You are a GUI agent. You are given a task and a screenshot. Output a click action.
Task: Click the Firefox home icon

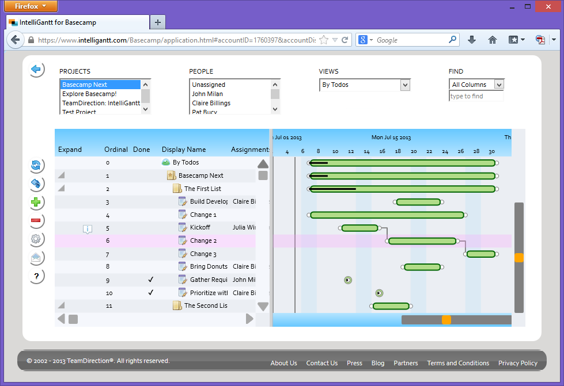pos(493,40)
